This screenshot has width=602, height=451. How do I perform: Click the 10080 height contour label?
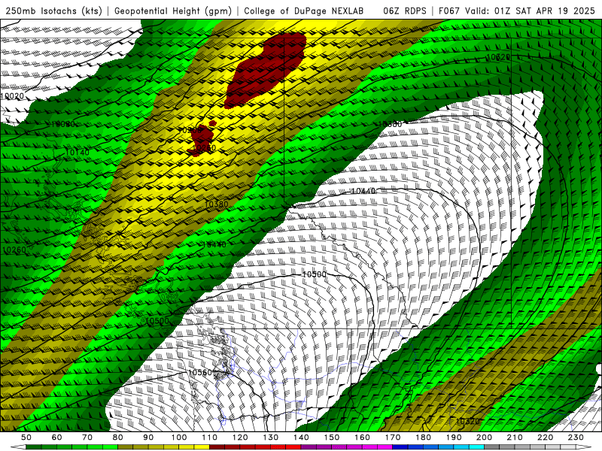pyautogui.click(x=63, y=124)
